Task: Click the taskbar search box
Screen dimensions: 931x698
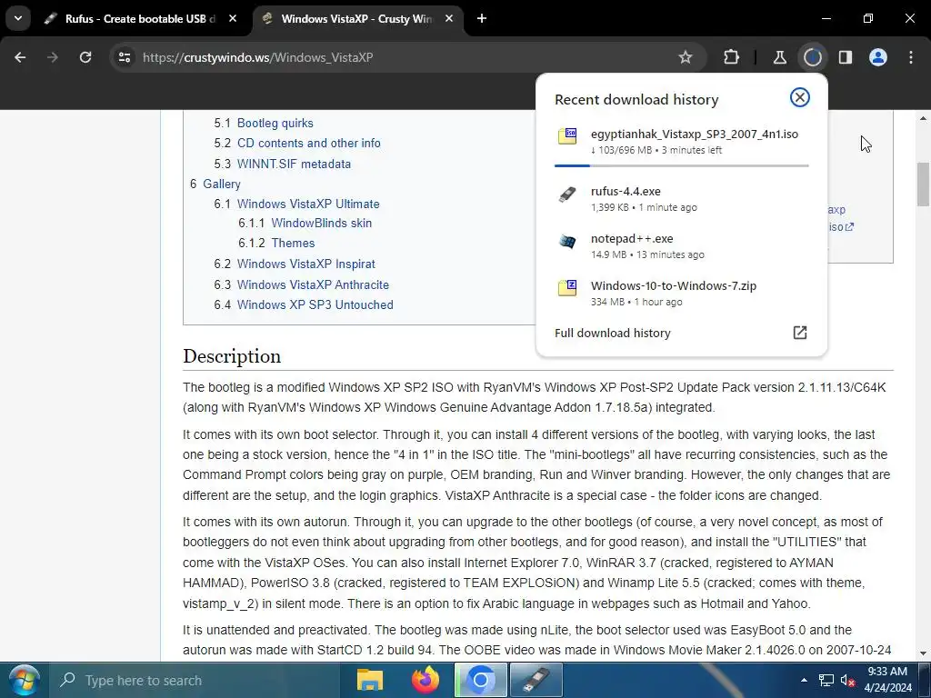Action: [195, 681]
